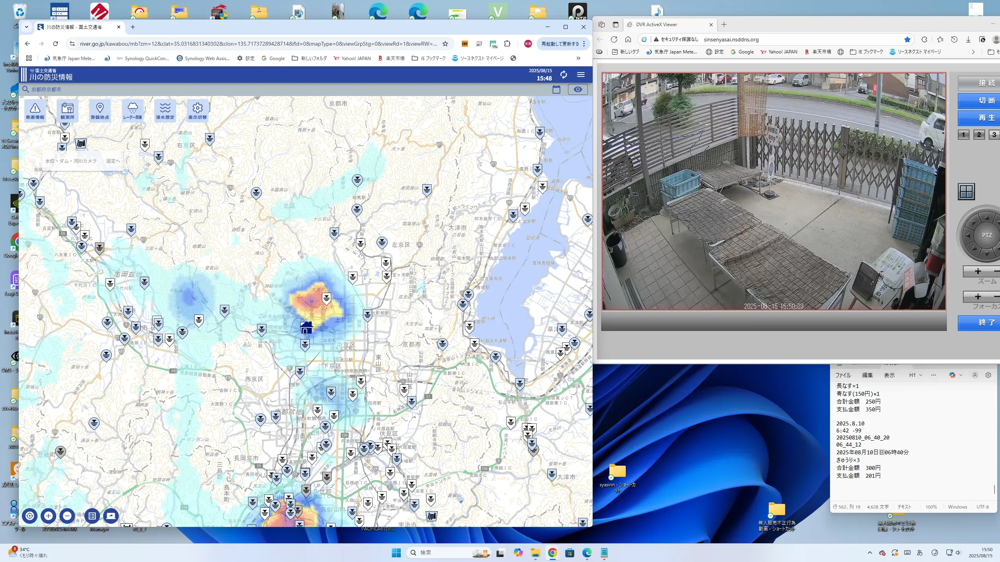Viewport: 1000px width, 562px height.
Task: Click the 表示切替 display settings gear
Action: [x=197, y=110]
